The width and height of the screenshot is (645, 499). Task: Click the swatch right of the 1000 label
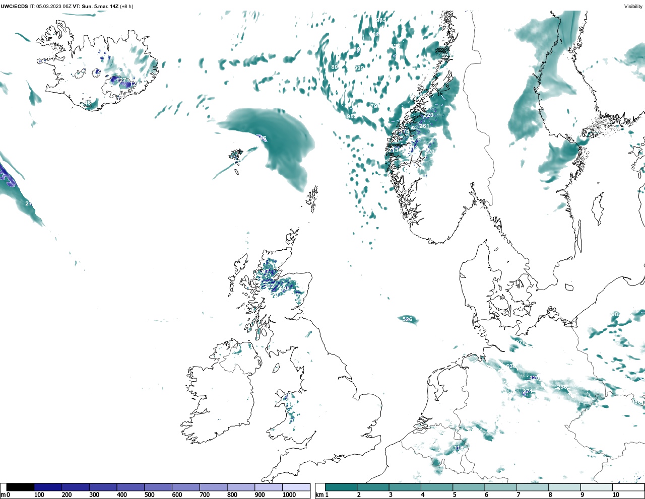click(296, 487)
